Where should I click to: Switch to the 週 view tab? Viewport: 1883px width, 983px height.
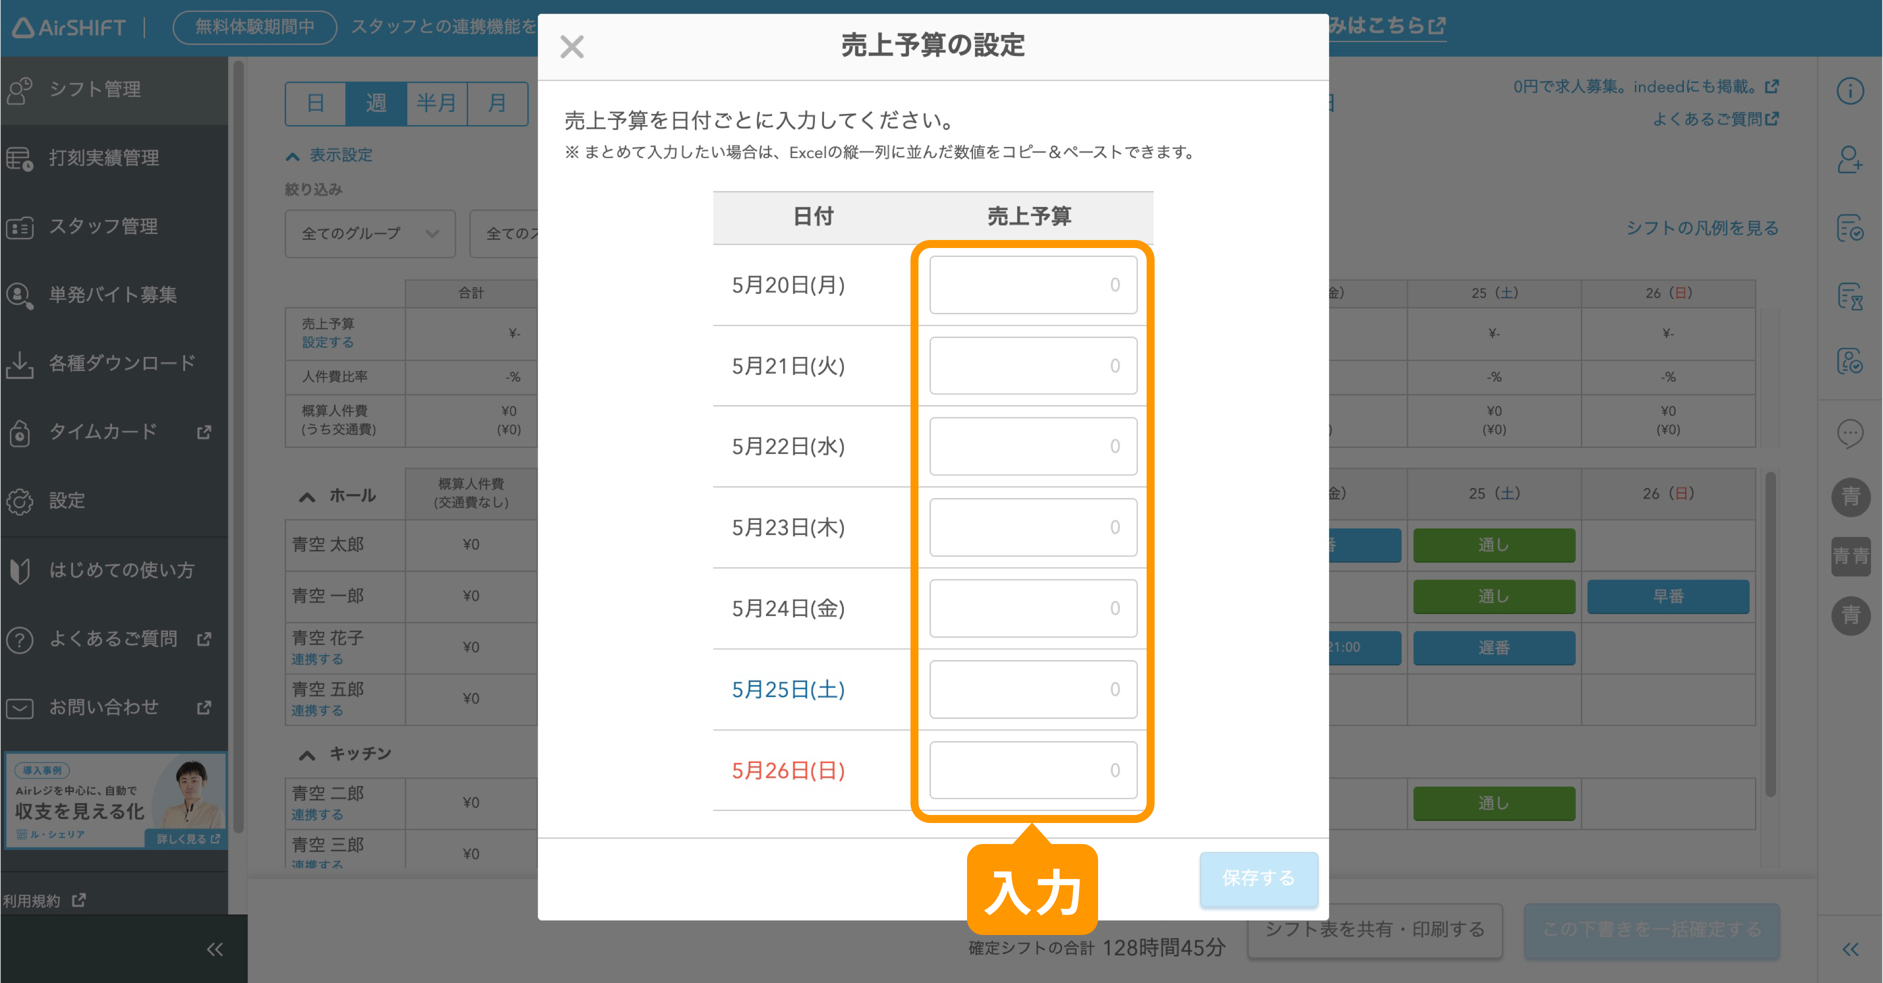click(376, 103)
